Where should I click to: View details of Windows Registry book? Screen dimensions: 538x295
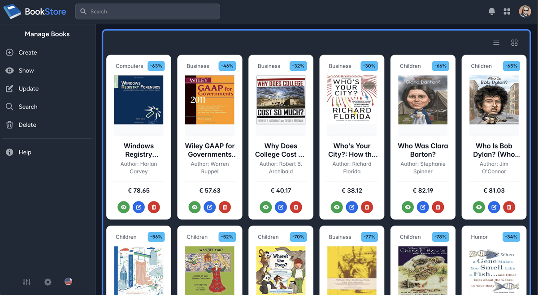click(x=124, y=207)
